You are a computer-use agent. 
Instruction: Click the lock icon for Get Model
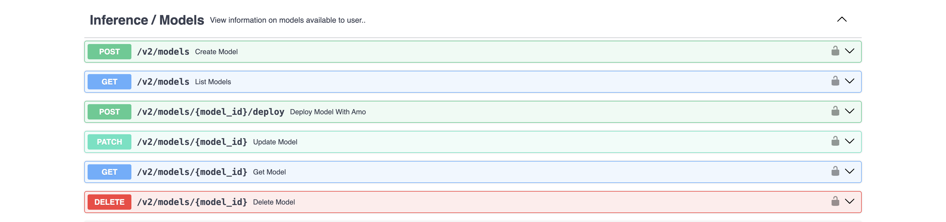835,171
